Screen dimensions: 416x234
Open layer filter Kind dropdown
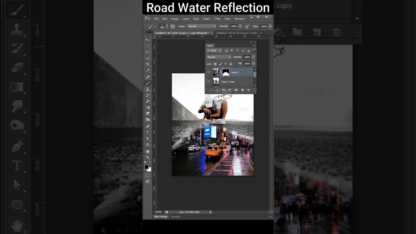(x=214, y=51)
